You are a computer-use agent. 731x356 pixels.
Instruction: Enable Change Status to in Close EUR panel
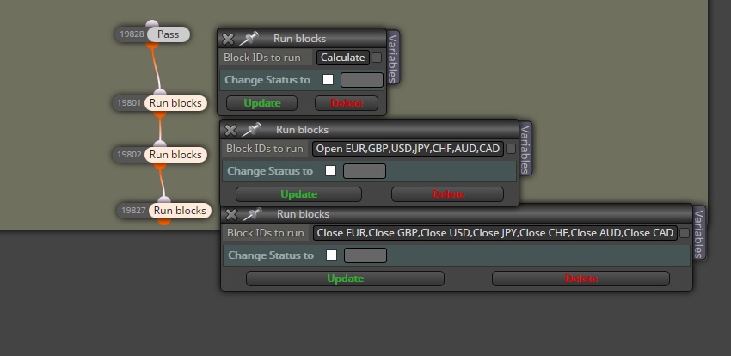(x=331, y=255)
